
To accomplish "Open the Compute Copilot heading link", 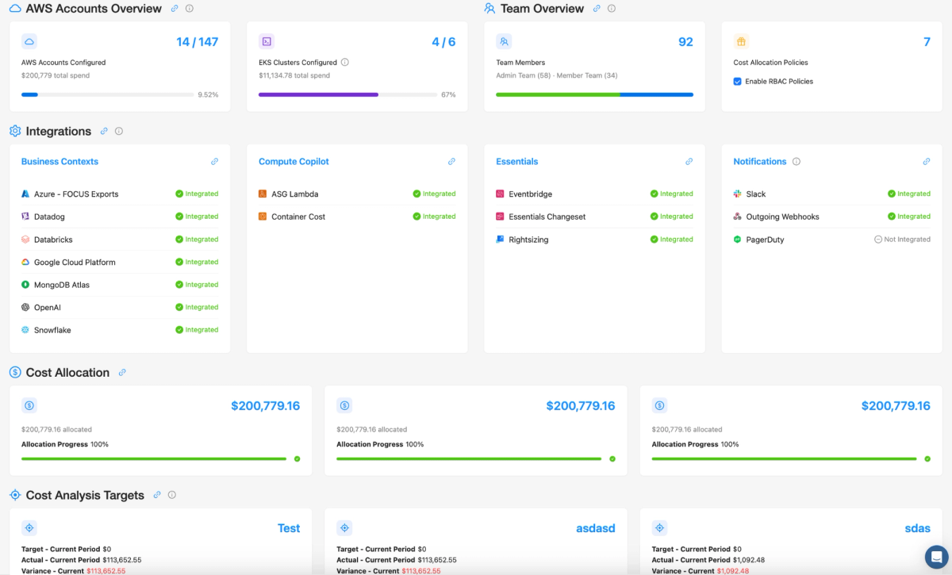I will coord(294,162).
